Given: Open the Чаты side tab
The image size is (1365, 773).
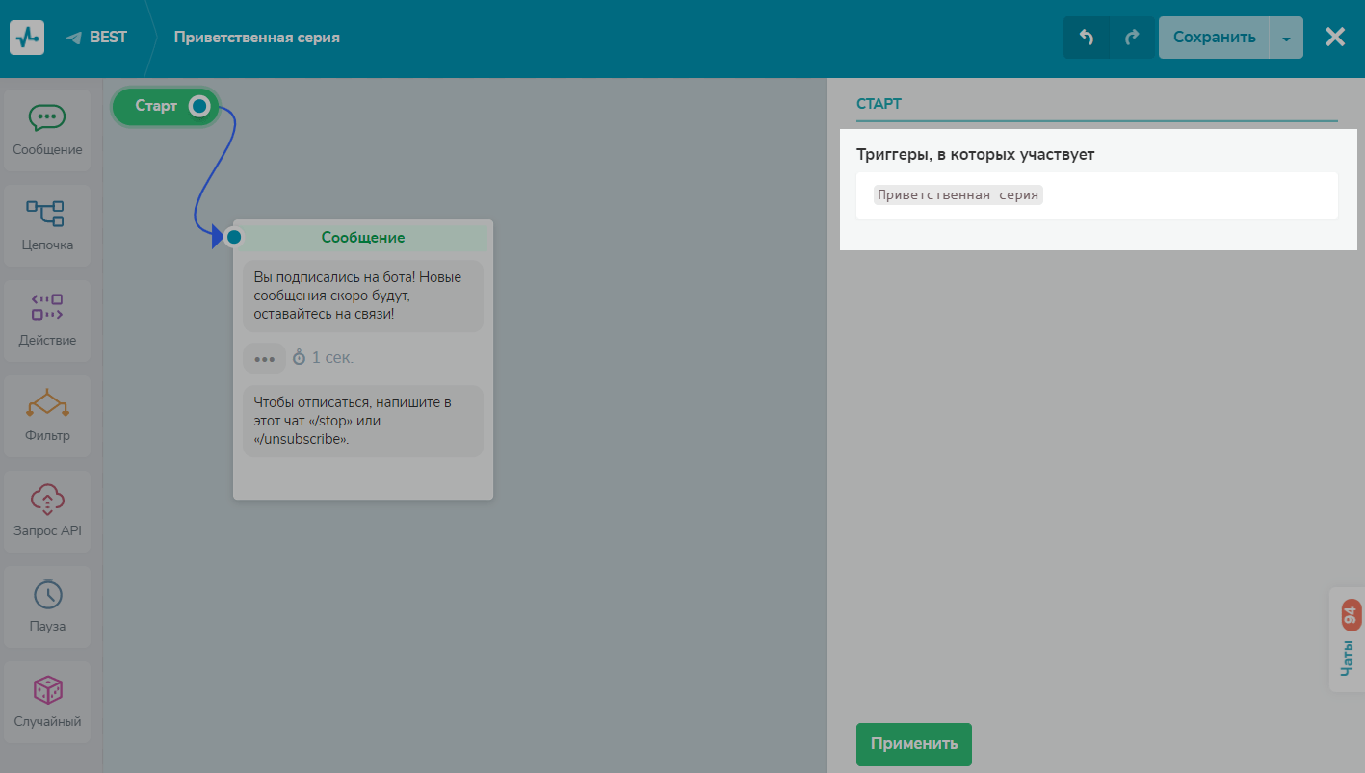Looking at the screenshot, I should [x=1347, y=640].
